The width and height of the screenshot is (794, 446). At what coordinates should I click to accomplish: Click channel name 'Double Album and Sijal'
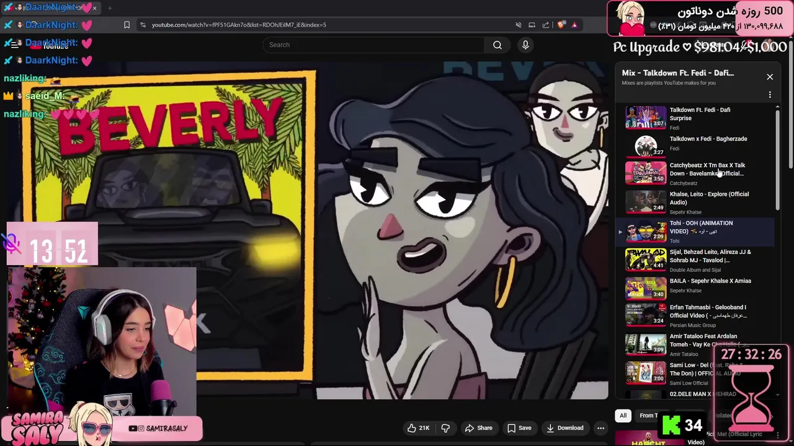[x=695, y=270]
